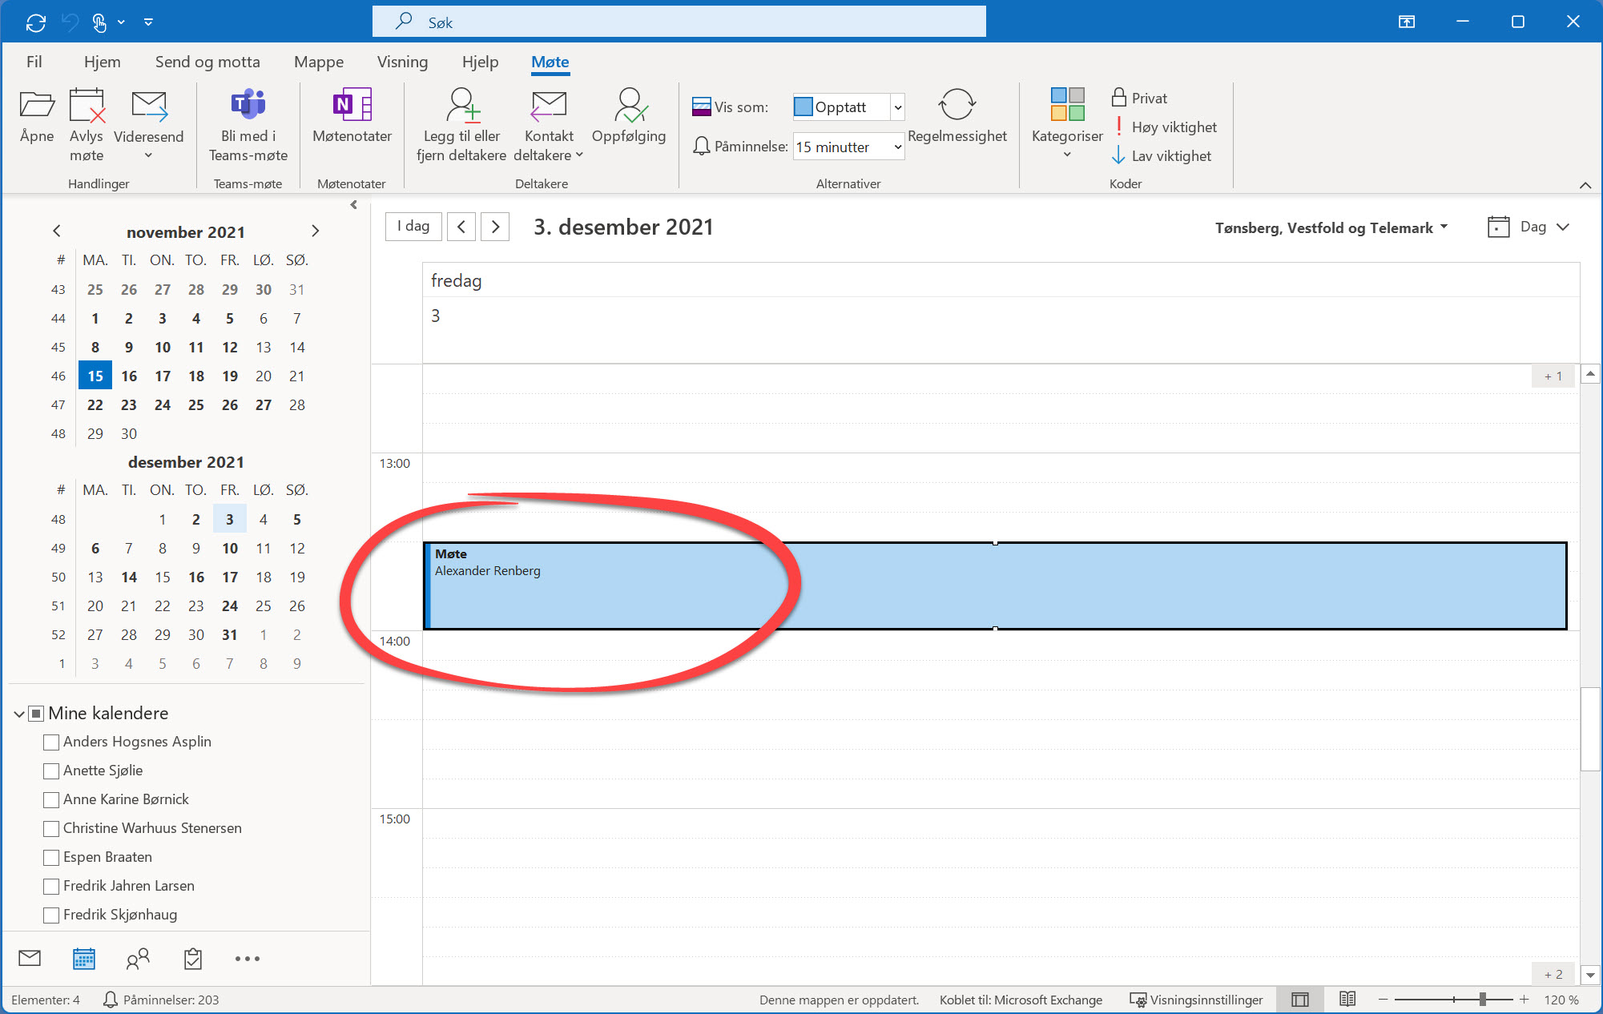This screenshot has height=1014, width=1603.
Task: Show the Fredrik Jahren Larsen calendar
Action: pyautogui.click(x=50, y=886)
